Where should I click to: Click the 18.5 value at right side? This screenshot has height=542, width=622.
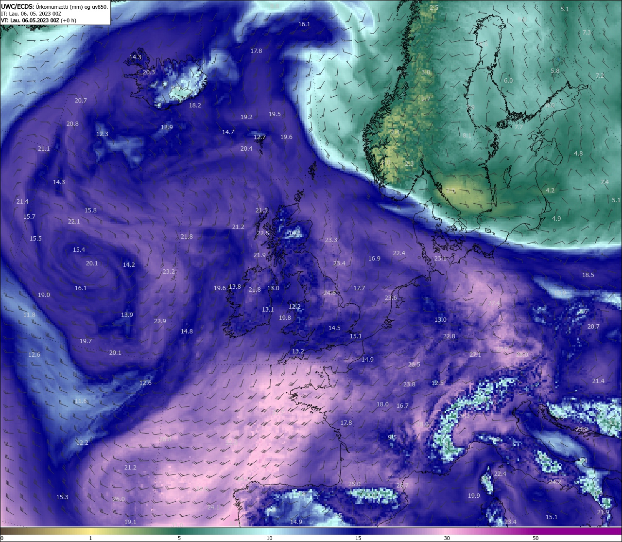click(588, 275)
